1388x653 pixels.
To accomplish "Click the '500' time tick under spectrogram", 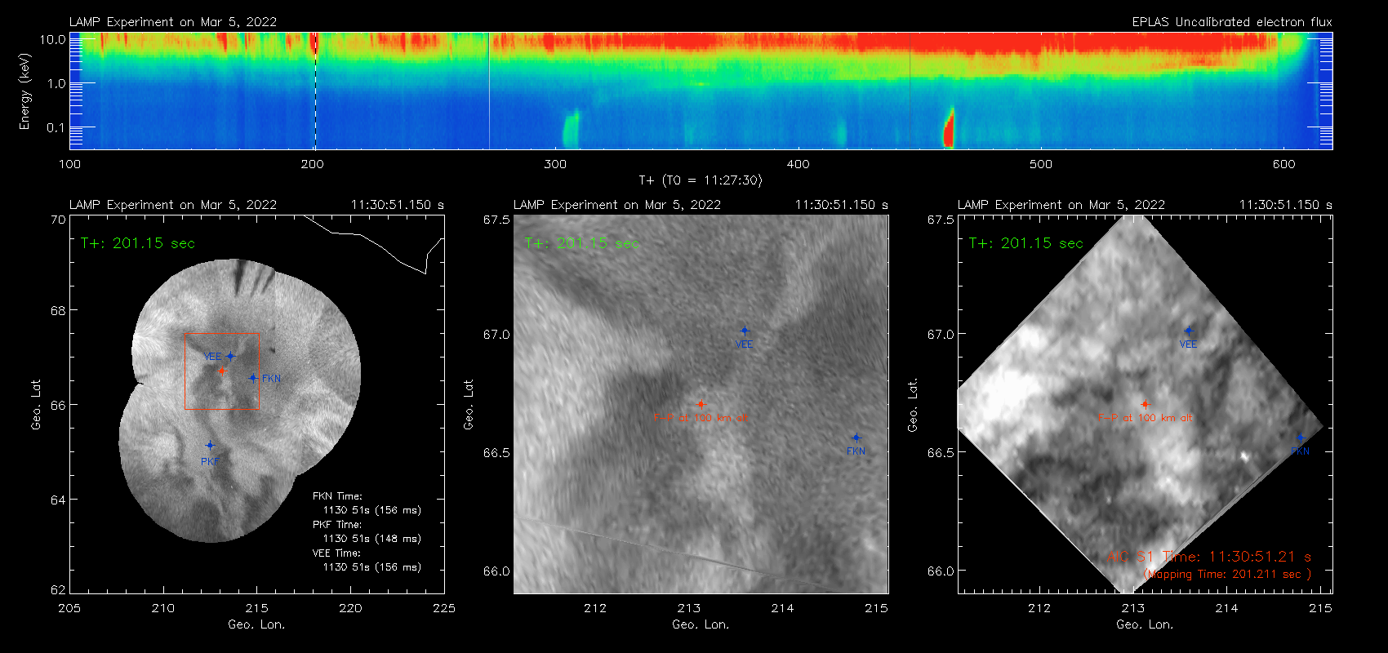I will (1041, 164).
